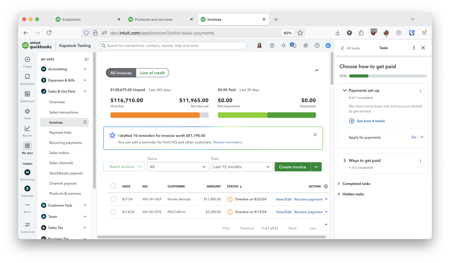Click the Create plus icon in sidebar
The image size is (450, 263).
[x=27, y=59]
